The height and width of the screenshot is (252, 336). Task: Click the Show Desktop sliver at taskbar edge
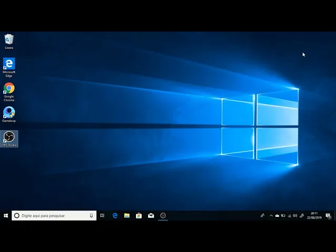click(x=335, y=216)
